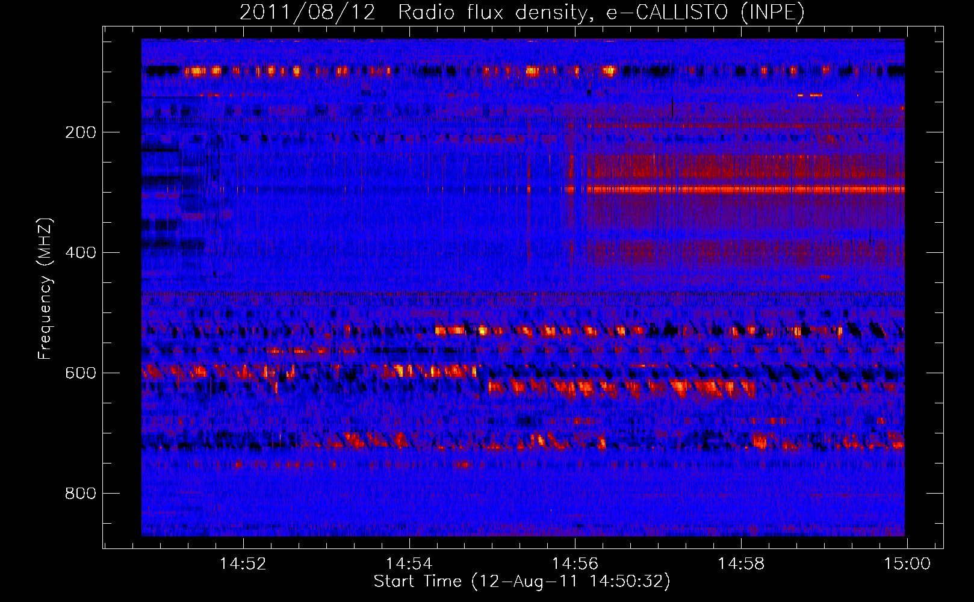Click the 14:56 time tick label
This screenshot has height=602, width=974.
click(x=575, y=564)
